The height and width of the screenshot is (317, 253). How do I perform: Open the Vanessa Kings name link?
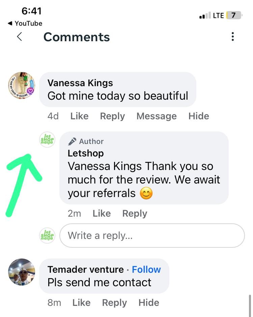click(80, 83)
